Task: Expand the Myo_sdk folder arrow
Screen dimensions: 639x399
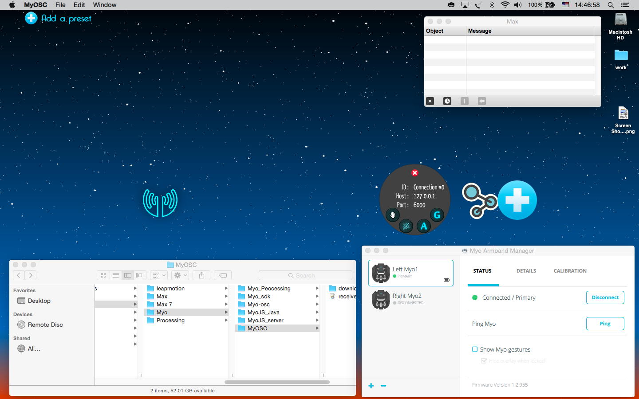Action: pos(317,297)
